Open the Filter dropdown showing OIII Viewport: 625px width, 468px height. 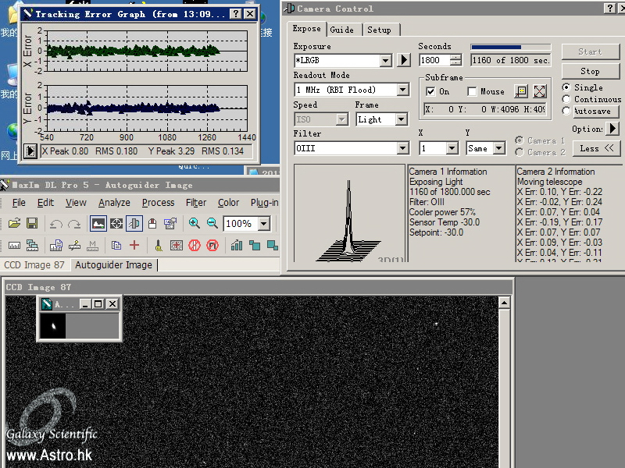(x=403, y=148)
